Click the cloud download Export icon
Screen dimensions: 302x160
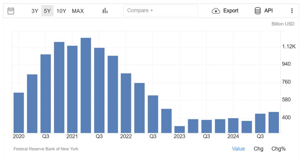tap(216, 11)
